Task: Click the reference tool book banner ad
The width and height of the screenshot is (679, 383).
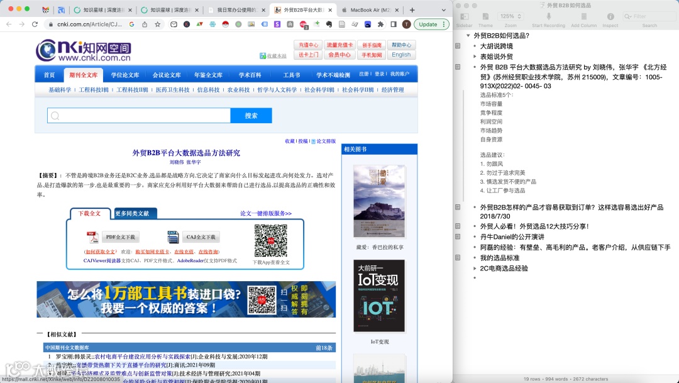Action: [x=186, y=299]
